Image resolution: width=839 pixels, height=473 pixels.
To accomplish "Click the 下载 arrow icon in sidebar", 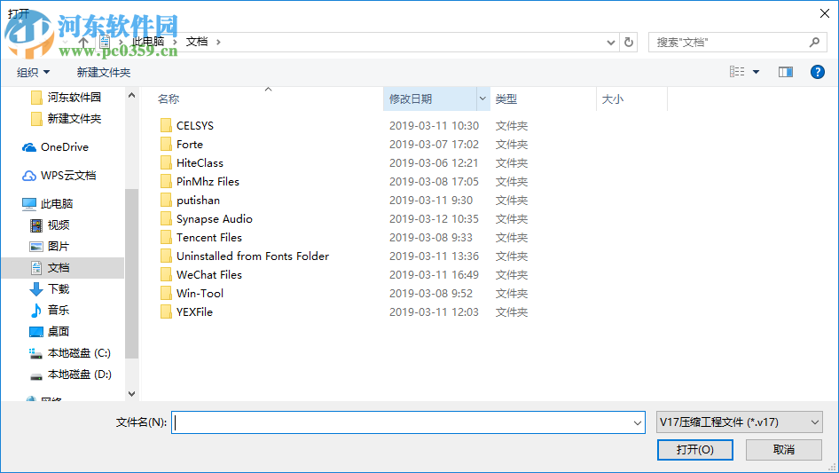I will (35, 289).
